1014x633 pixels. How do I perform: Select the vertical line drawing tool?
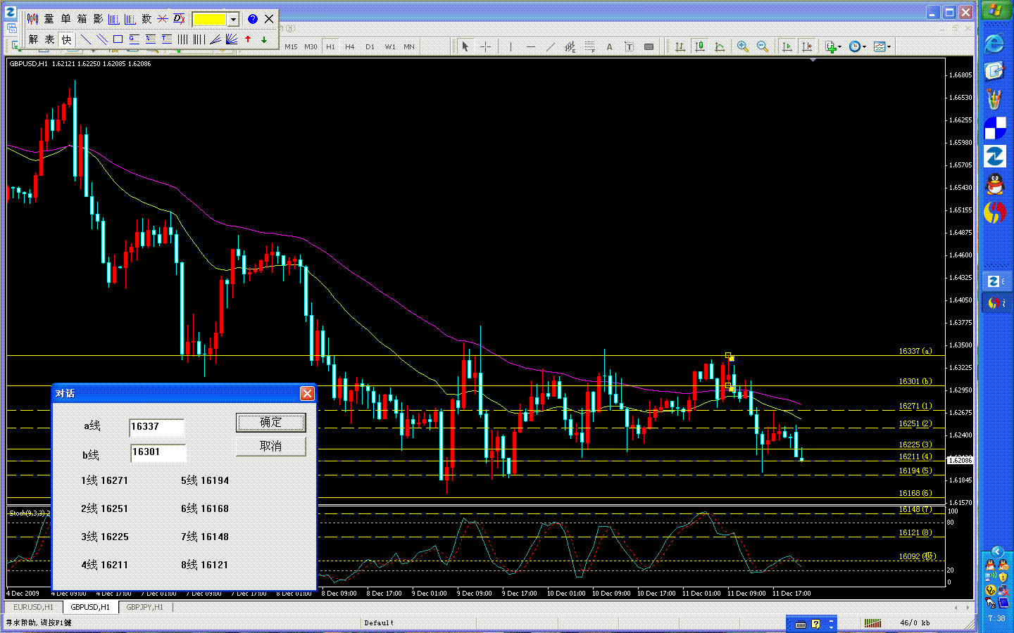(511, 46)
